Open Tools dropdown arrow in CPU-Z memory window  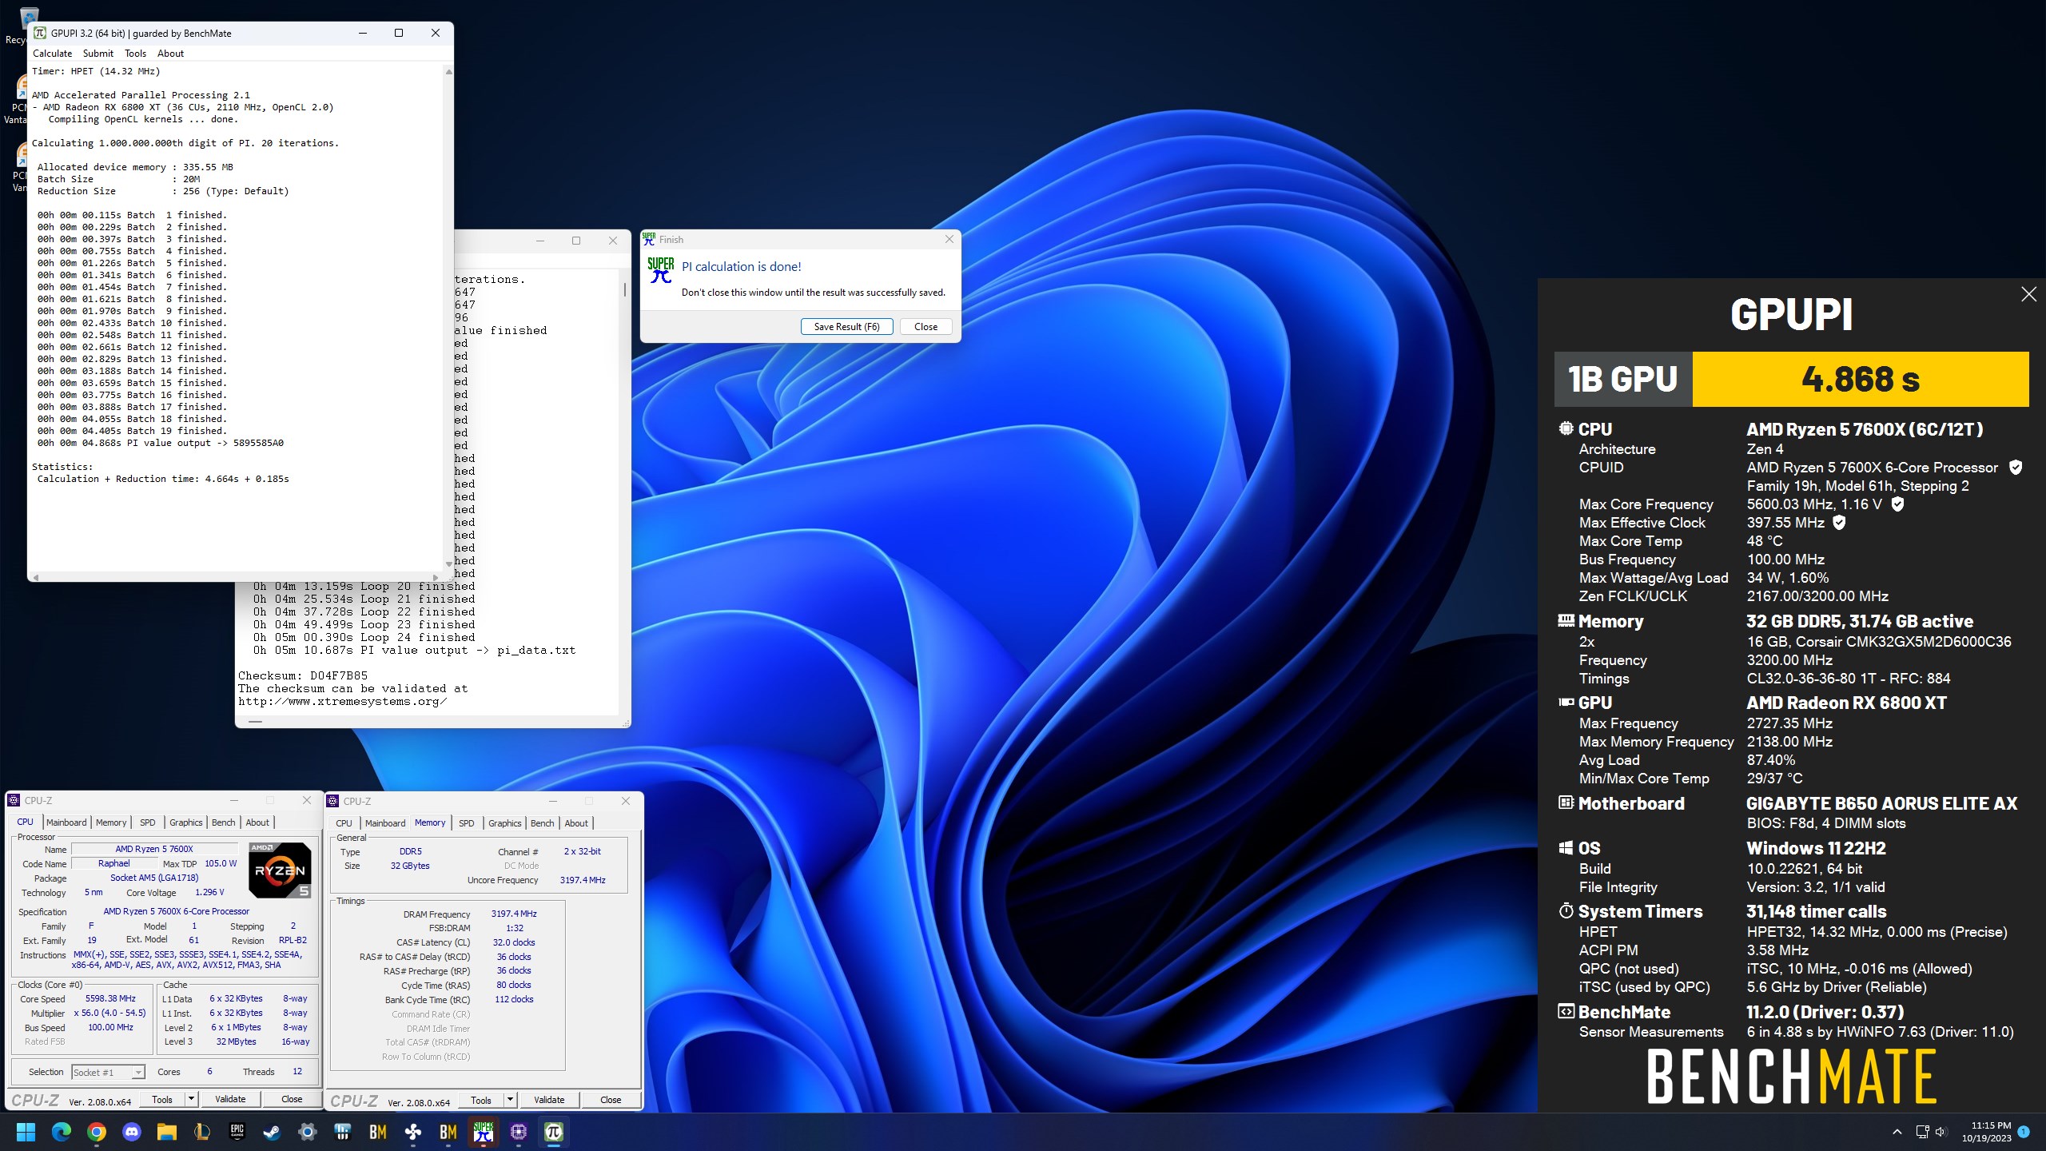(x=510, y=1100)
